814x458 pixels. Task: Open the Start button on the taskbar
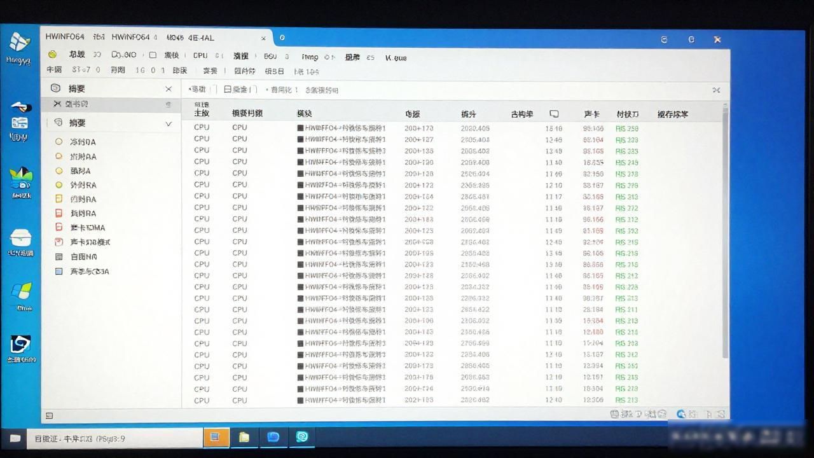tap(15, 438)
